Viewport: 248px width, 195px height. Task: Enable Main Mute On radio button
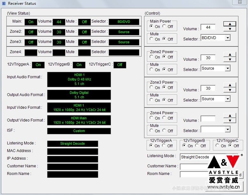[151, 39]
